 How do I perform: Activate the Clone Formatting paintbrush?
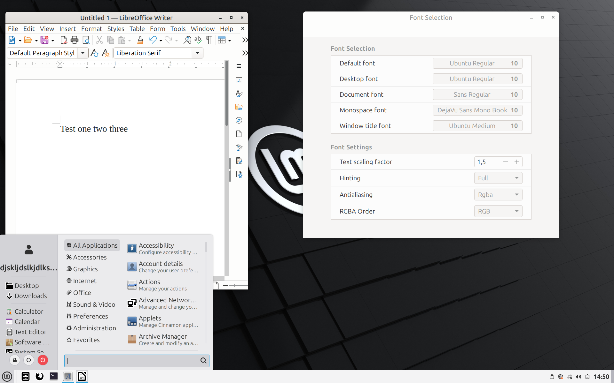(x=140, y=40)
